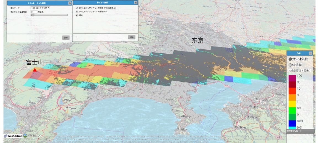Collapse the simulation selection panel via header icon
The height and width of the screenshot is (143, 331).
point(70,3)
